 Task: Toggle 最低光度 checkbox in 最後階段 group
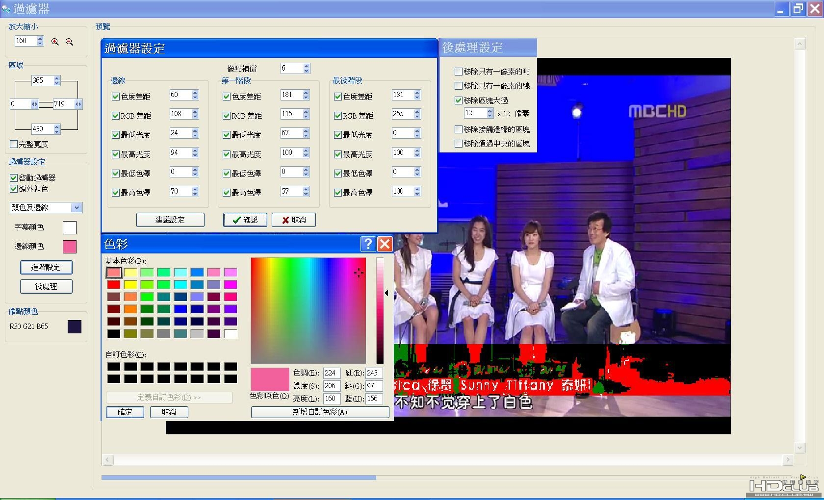click(338, 135)
